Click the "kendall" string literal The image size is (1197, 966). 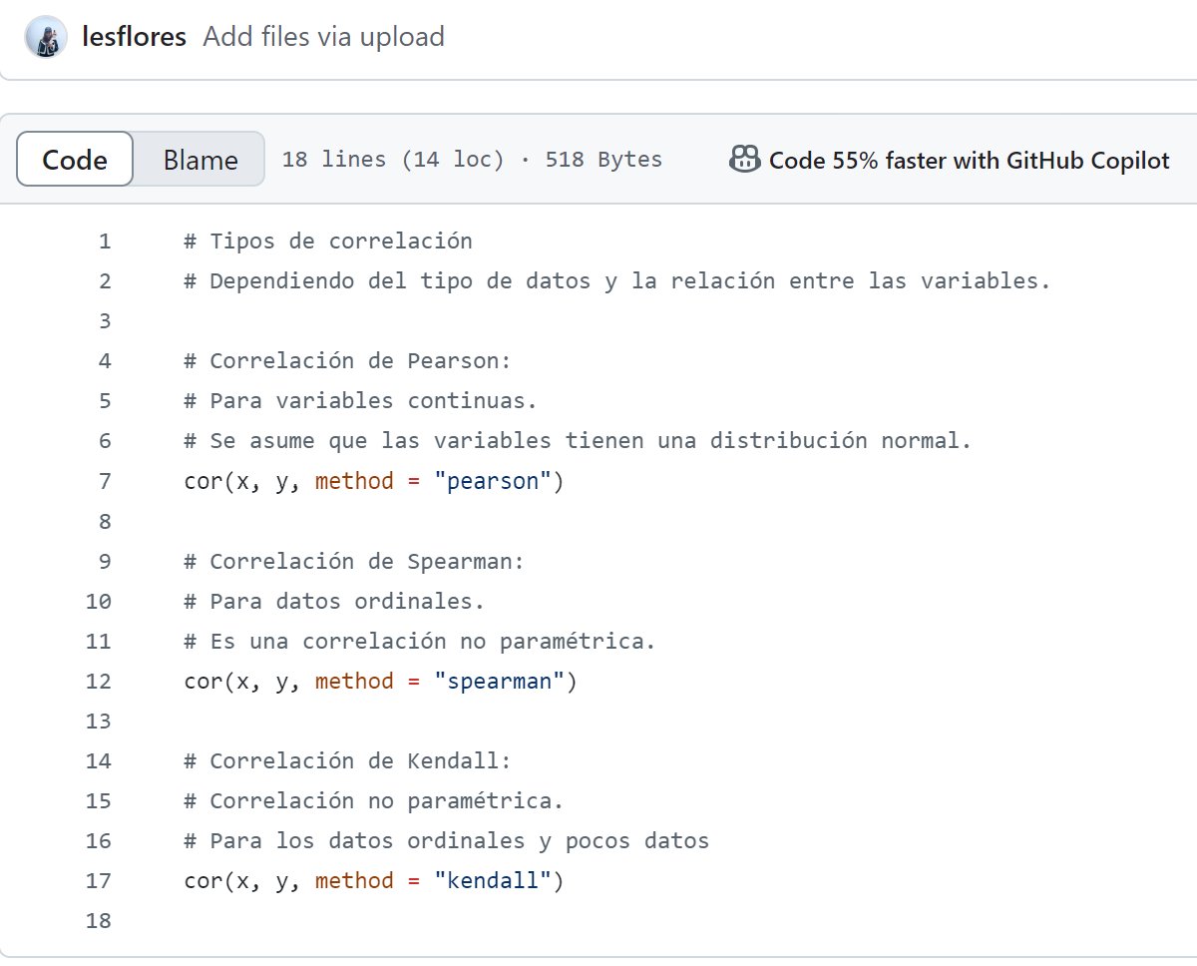click(493, 880)
